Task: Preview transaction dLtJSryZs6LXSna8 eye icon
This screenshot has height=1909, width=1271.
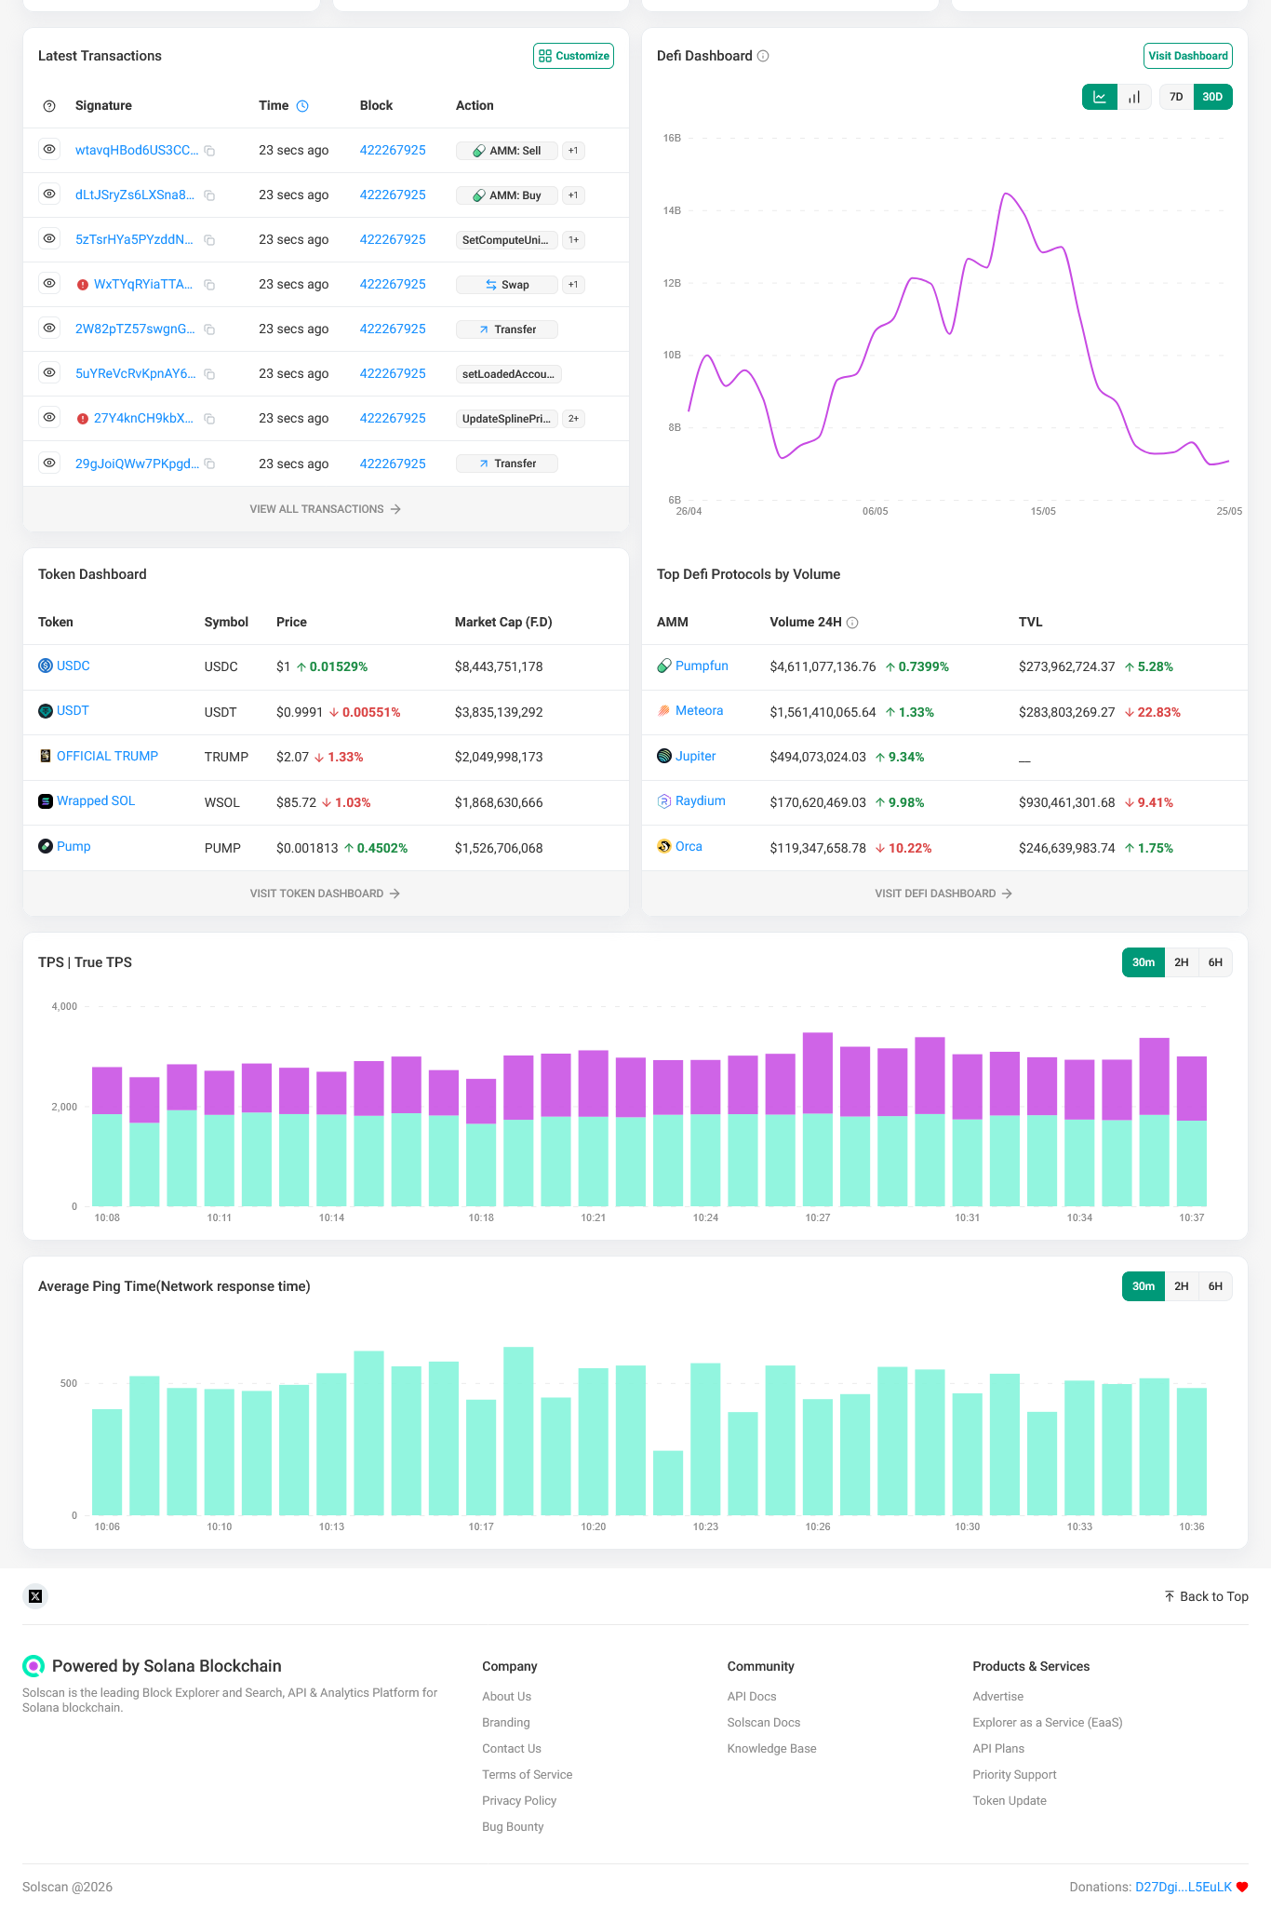Action: click(49, 194)
